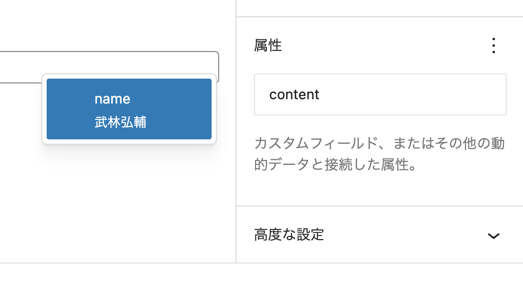This screenshot has width=523, height=282.
Task: Click the word 'content' in the attribute box
Action: tap(294, 95)
